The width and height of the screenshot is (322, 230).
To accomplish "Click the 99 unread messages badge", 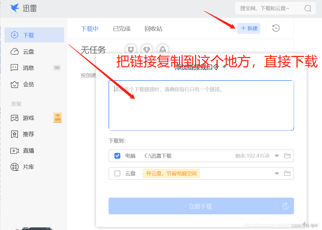I will (x=57, y=68).
